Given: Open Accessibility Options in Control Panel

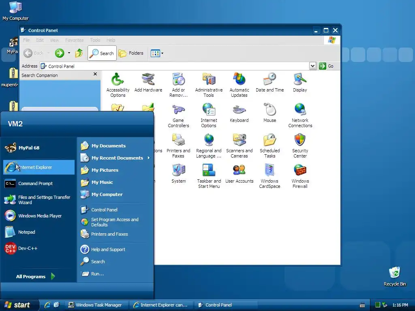Looking at the screenshot, I should pyautogui.click(x=118, y=85).
